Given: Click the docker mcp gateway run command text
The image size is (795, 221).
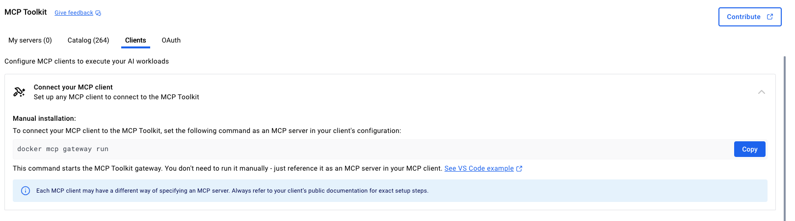Looking at the screenshot, I should [63, 149].
